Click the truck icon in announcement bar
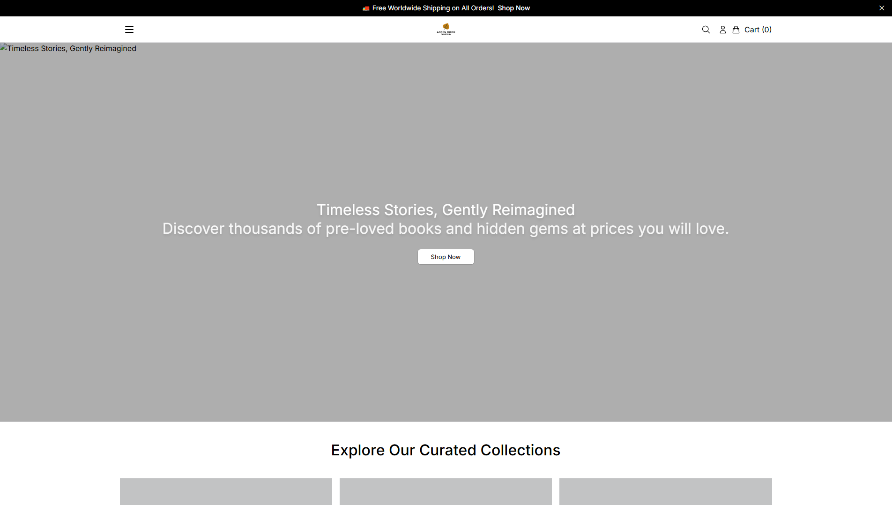The height and width of the screenshot is (505, 892). click(x=366, y=8)
